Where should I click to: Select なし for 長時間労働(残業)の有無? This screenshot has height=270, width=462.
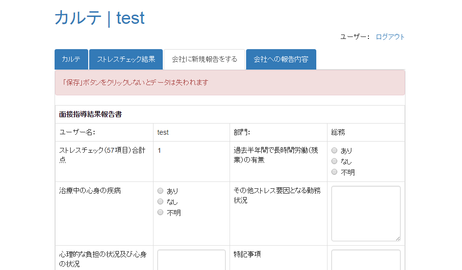click(x=334, y=161)
